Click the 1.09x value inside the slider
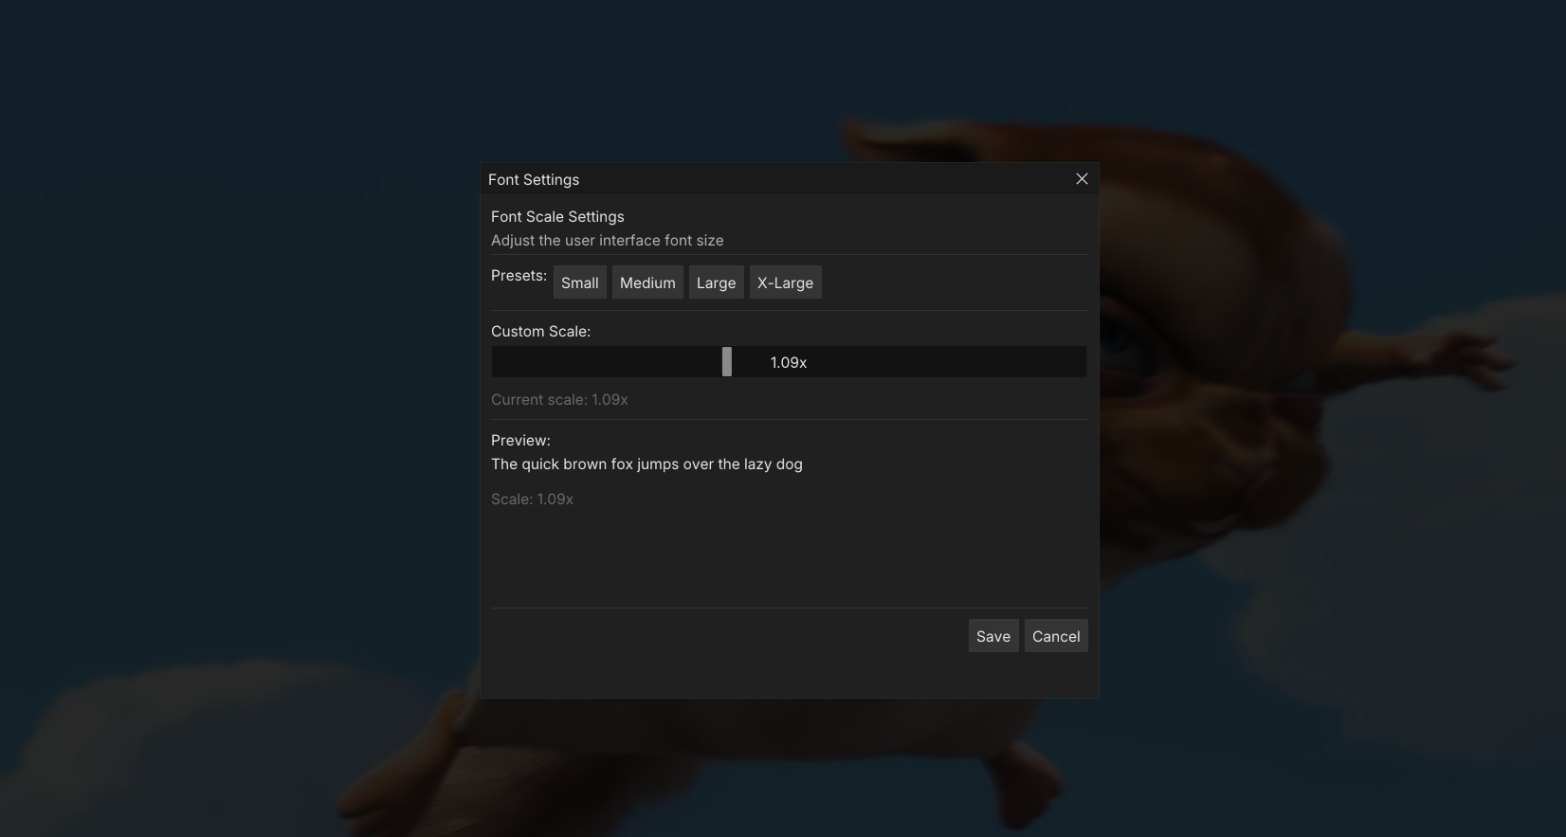Image resolution: width=1566 pixels, height=837 pixels. (789, 362)
